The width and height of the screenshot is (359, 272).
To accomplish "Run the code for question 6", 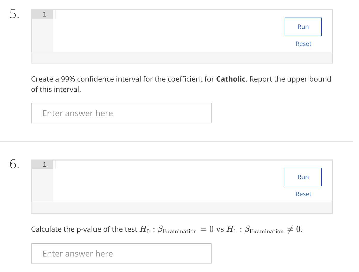I will click(x=303, y=177).
